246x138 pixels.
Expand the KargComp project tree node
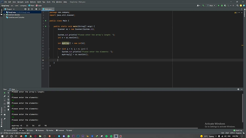click(x=4, y=12)
